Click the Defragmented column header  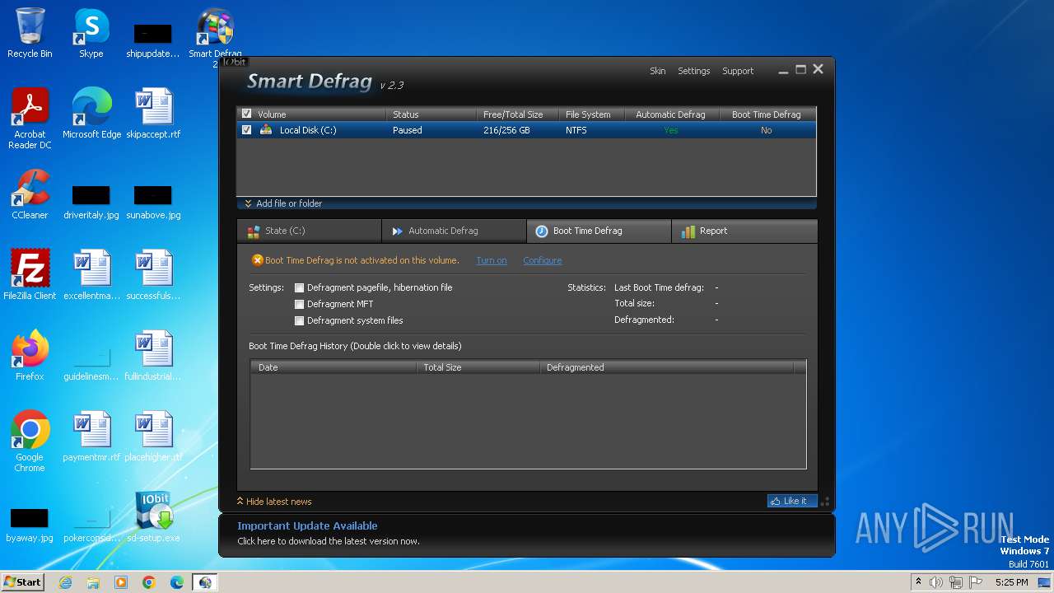point(666,367)
